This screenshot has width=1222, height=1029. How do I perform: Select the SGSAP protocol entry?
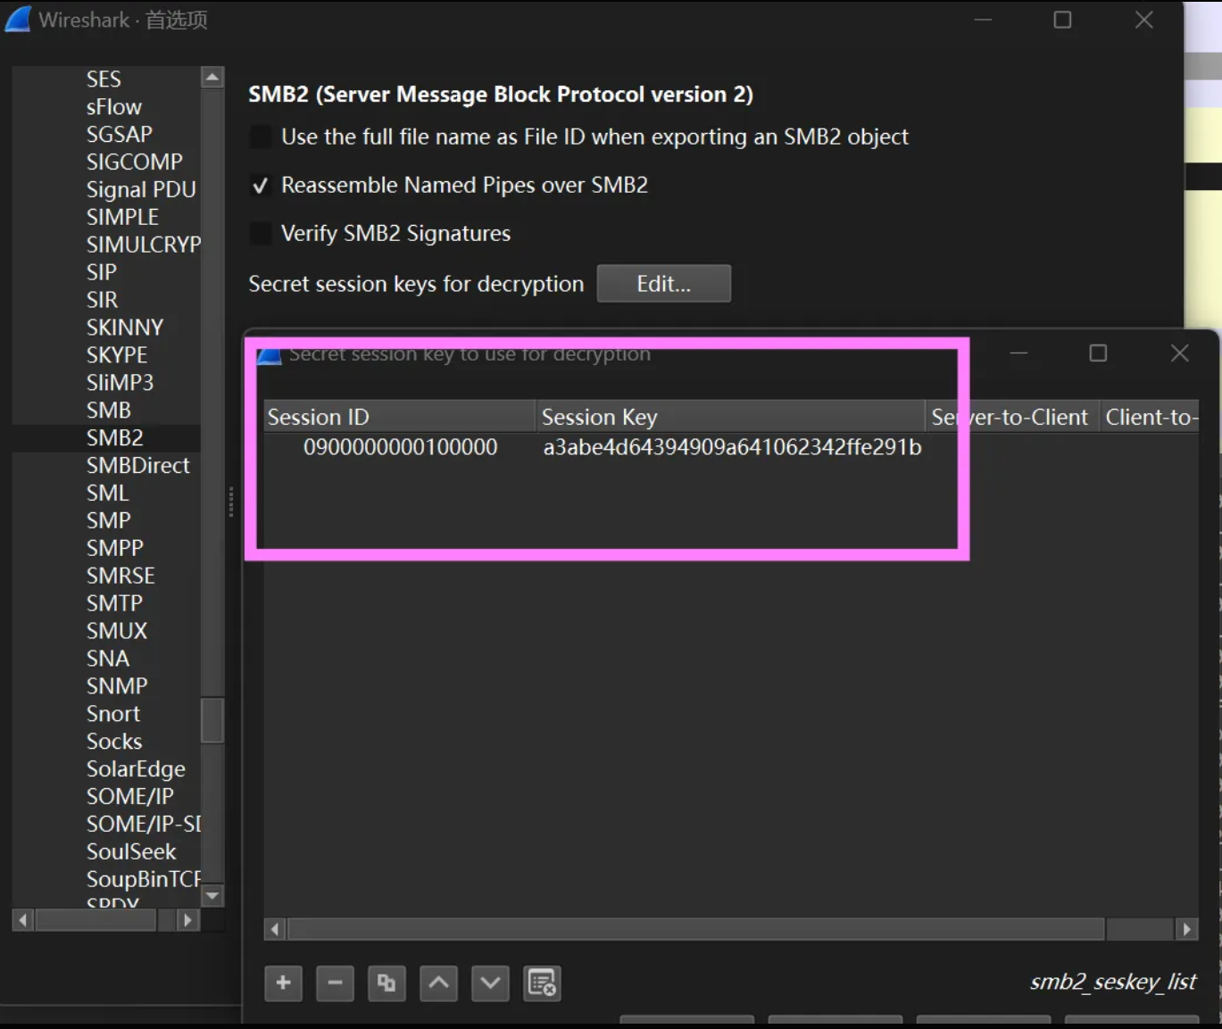pos(119,134)
